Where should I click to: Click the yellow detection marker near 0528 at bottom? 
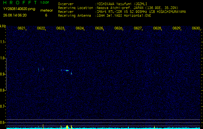coord(154,127)
